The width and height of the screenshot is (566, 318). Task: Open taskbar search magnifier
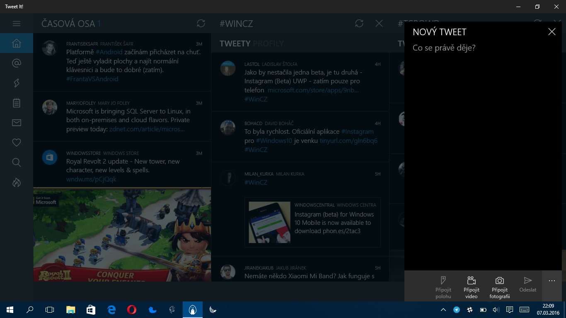30,310
